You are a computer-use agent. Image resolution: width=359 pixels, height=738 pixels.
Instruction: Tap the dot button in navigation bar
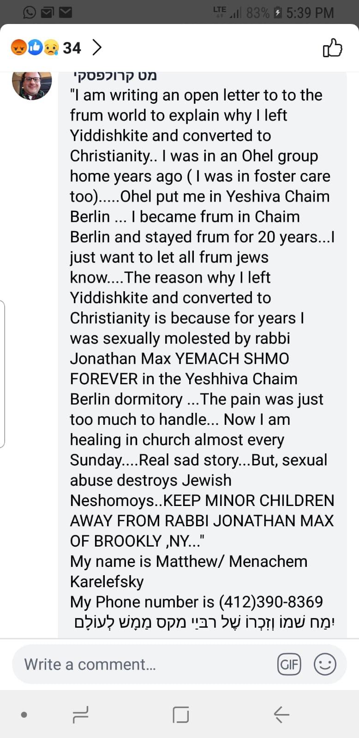click(24, 715)
